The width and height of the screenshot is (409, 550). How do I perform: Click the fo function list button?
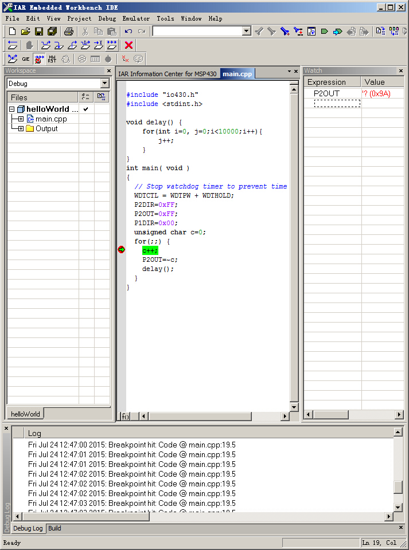point(125,417)
